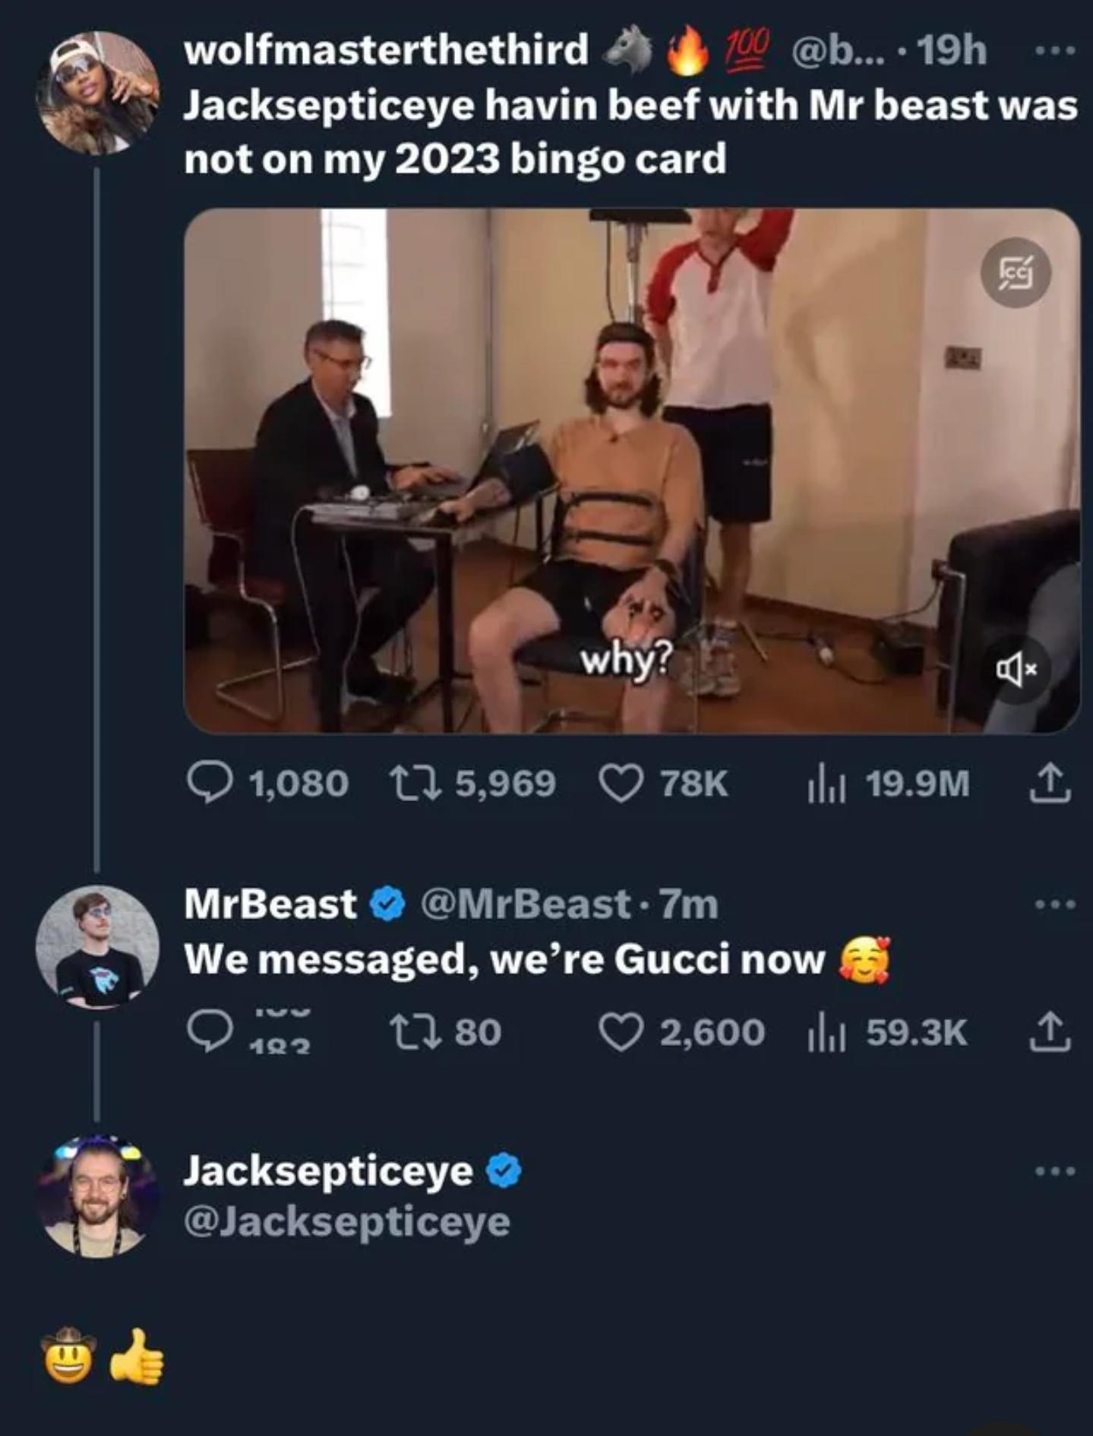The image size is (1093, 1436).
Task: Open the @Jacksepticeye handle link
Action: coord(346,1222)
